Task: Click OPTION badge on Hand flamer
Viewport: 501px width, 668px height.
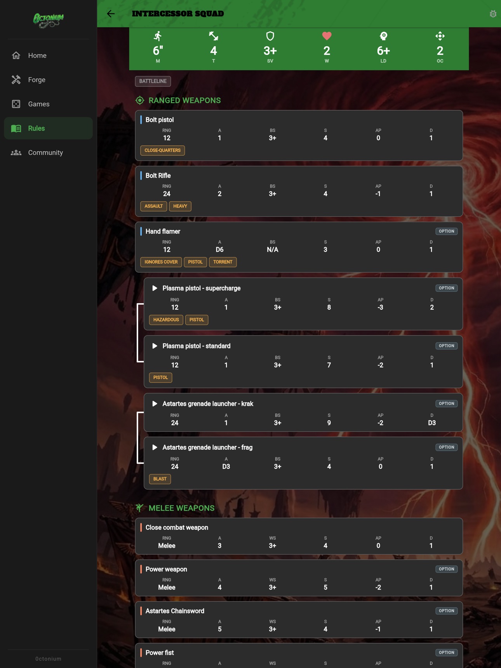Action: click(x=447, y=231)
